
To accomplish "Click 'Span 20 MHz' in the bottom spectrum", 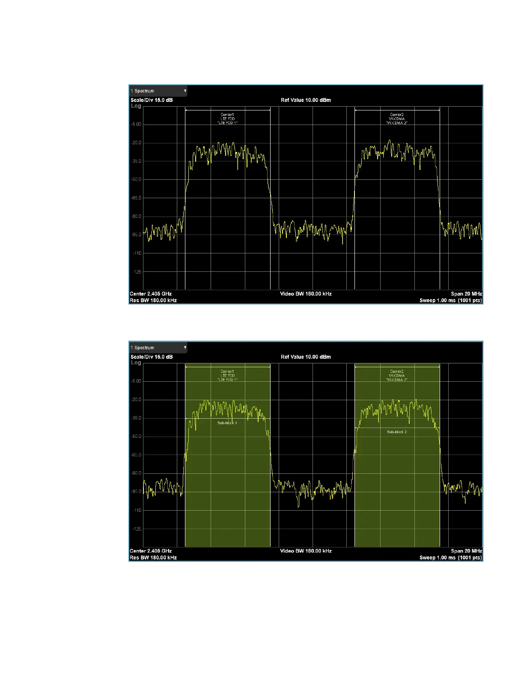I will click(x=466, y=551).
